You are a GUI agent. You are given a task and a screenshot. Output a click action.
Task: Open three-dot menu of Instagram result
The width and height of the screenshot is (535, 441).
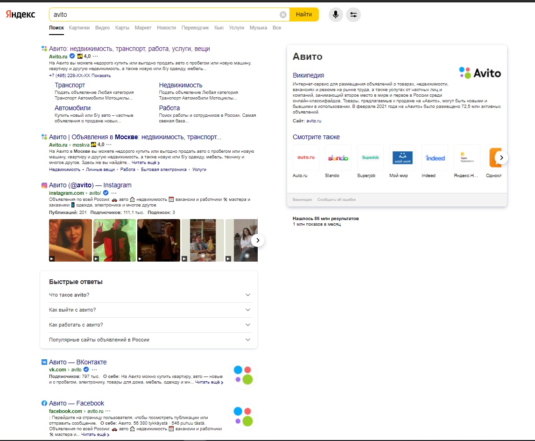click(114, 193)
